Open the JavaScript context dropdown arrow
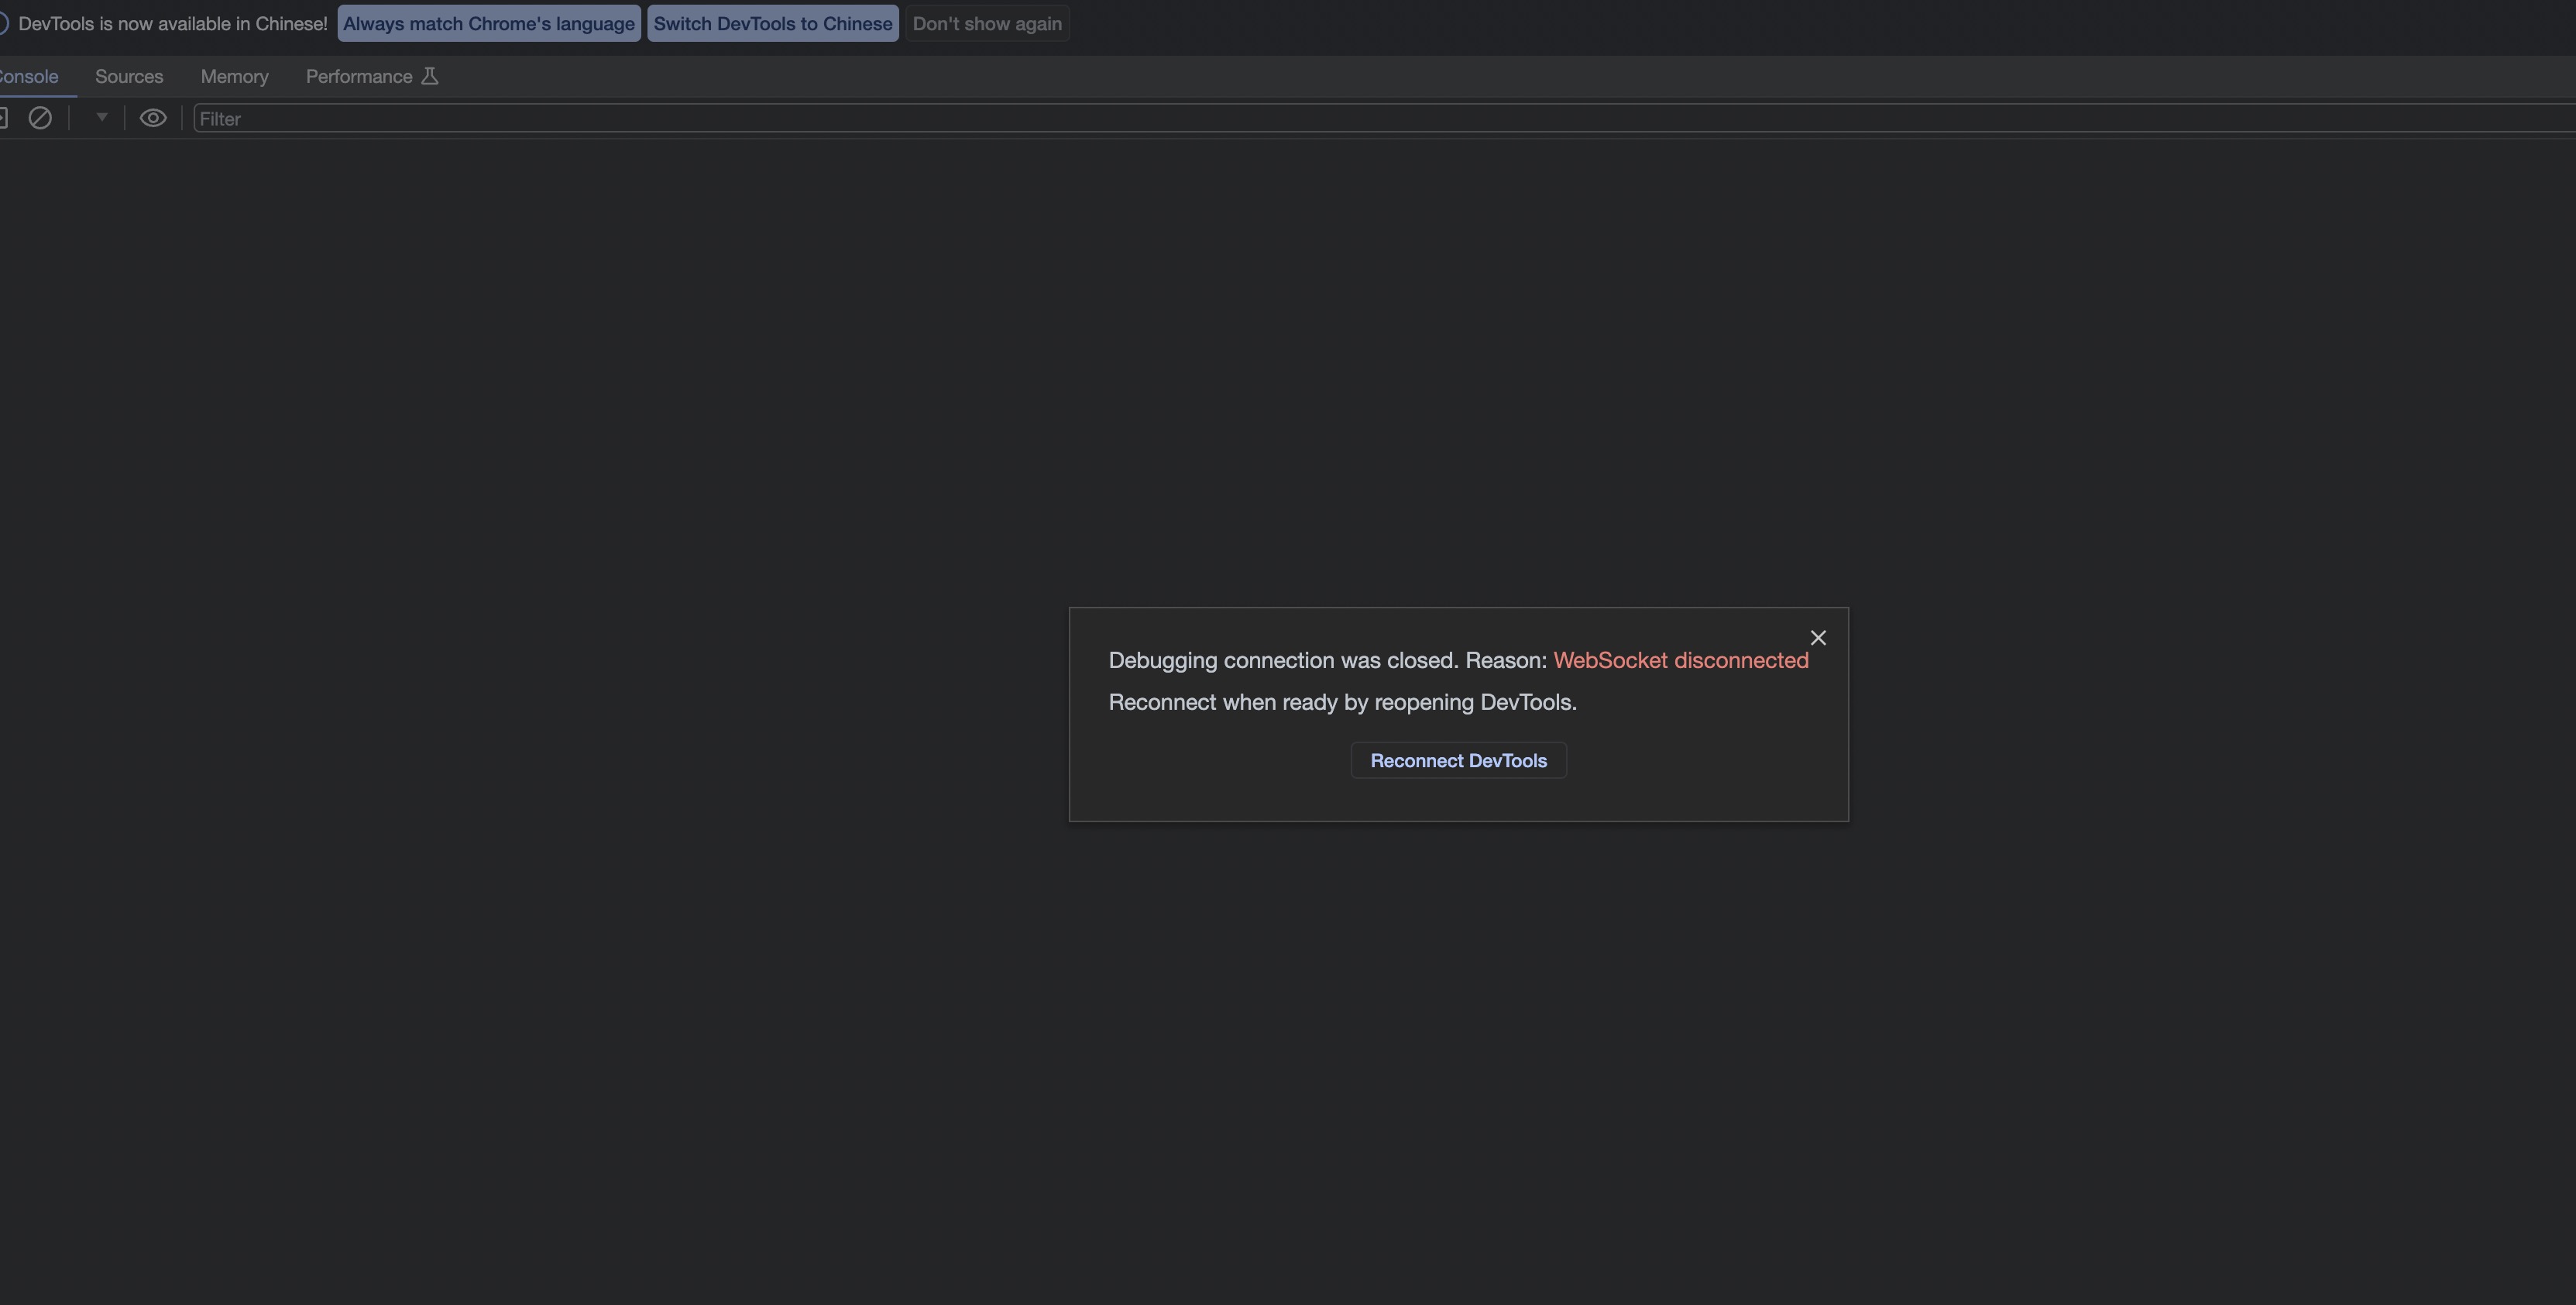This screenshot has width=2576, height=1305. 101,117
